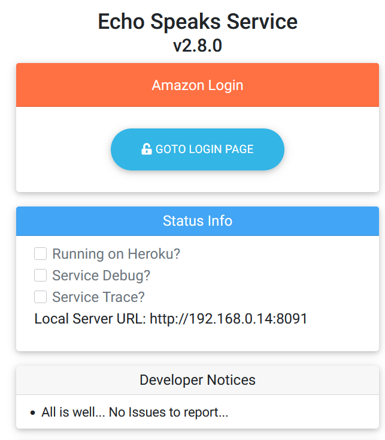Click the unlocked padlock icon on login button

(x=147, y=149)
